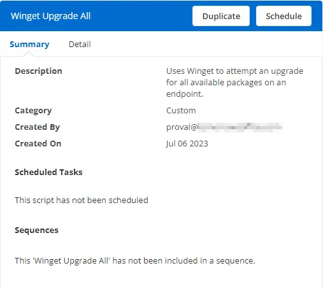Click the proval@ creator email

pyautogui.click(x=224, y=127)
